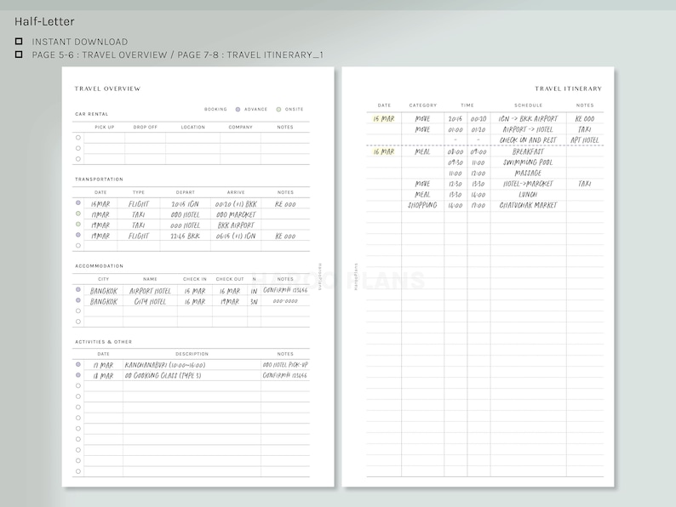The width and height of the screenshot is (676, 507).
Task: Click the '22:45 BKK' depart cell
Action: (x=186, y=236)
